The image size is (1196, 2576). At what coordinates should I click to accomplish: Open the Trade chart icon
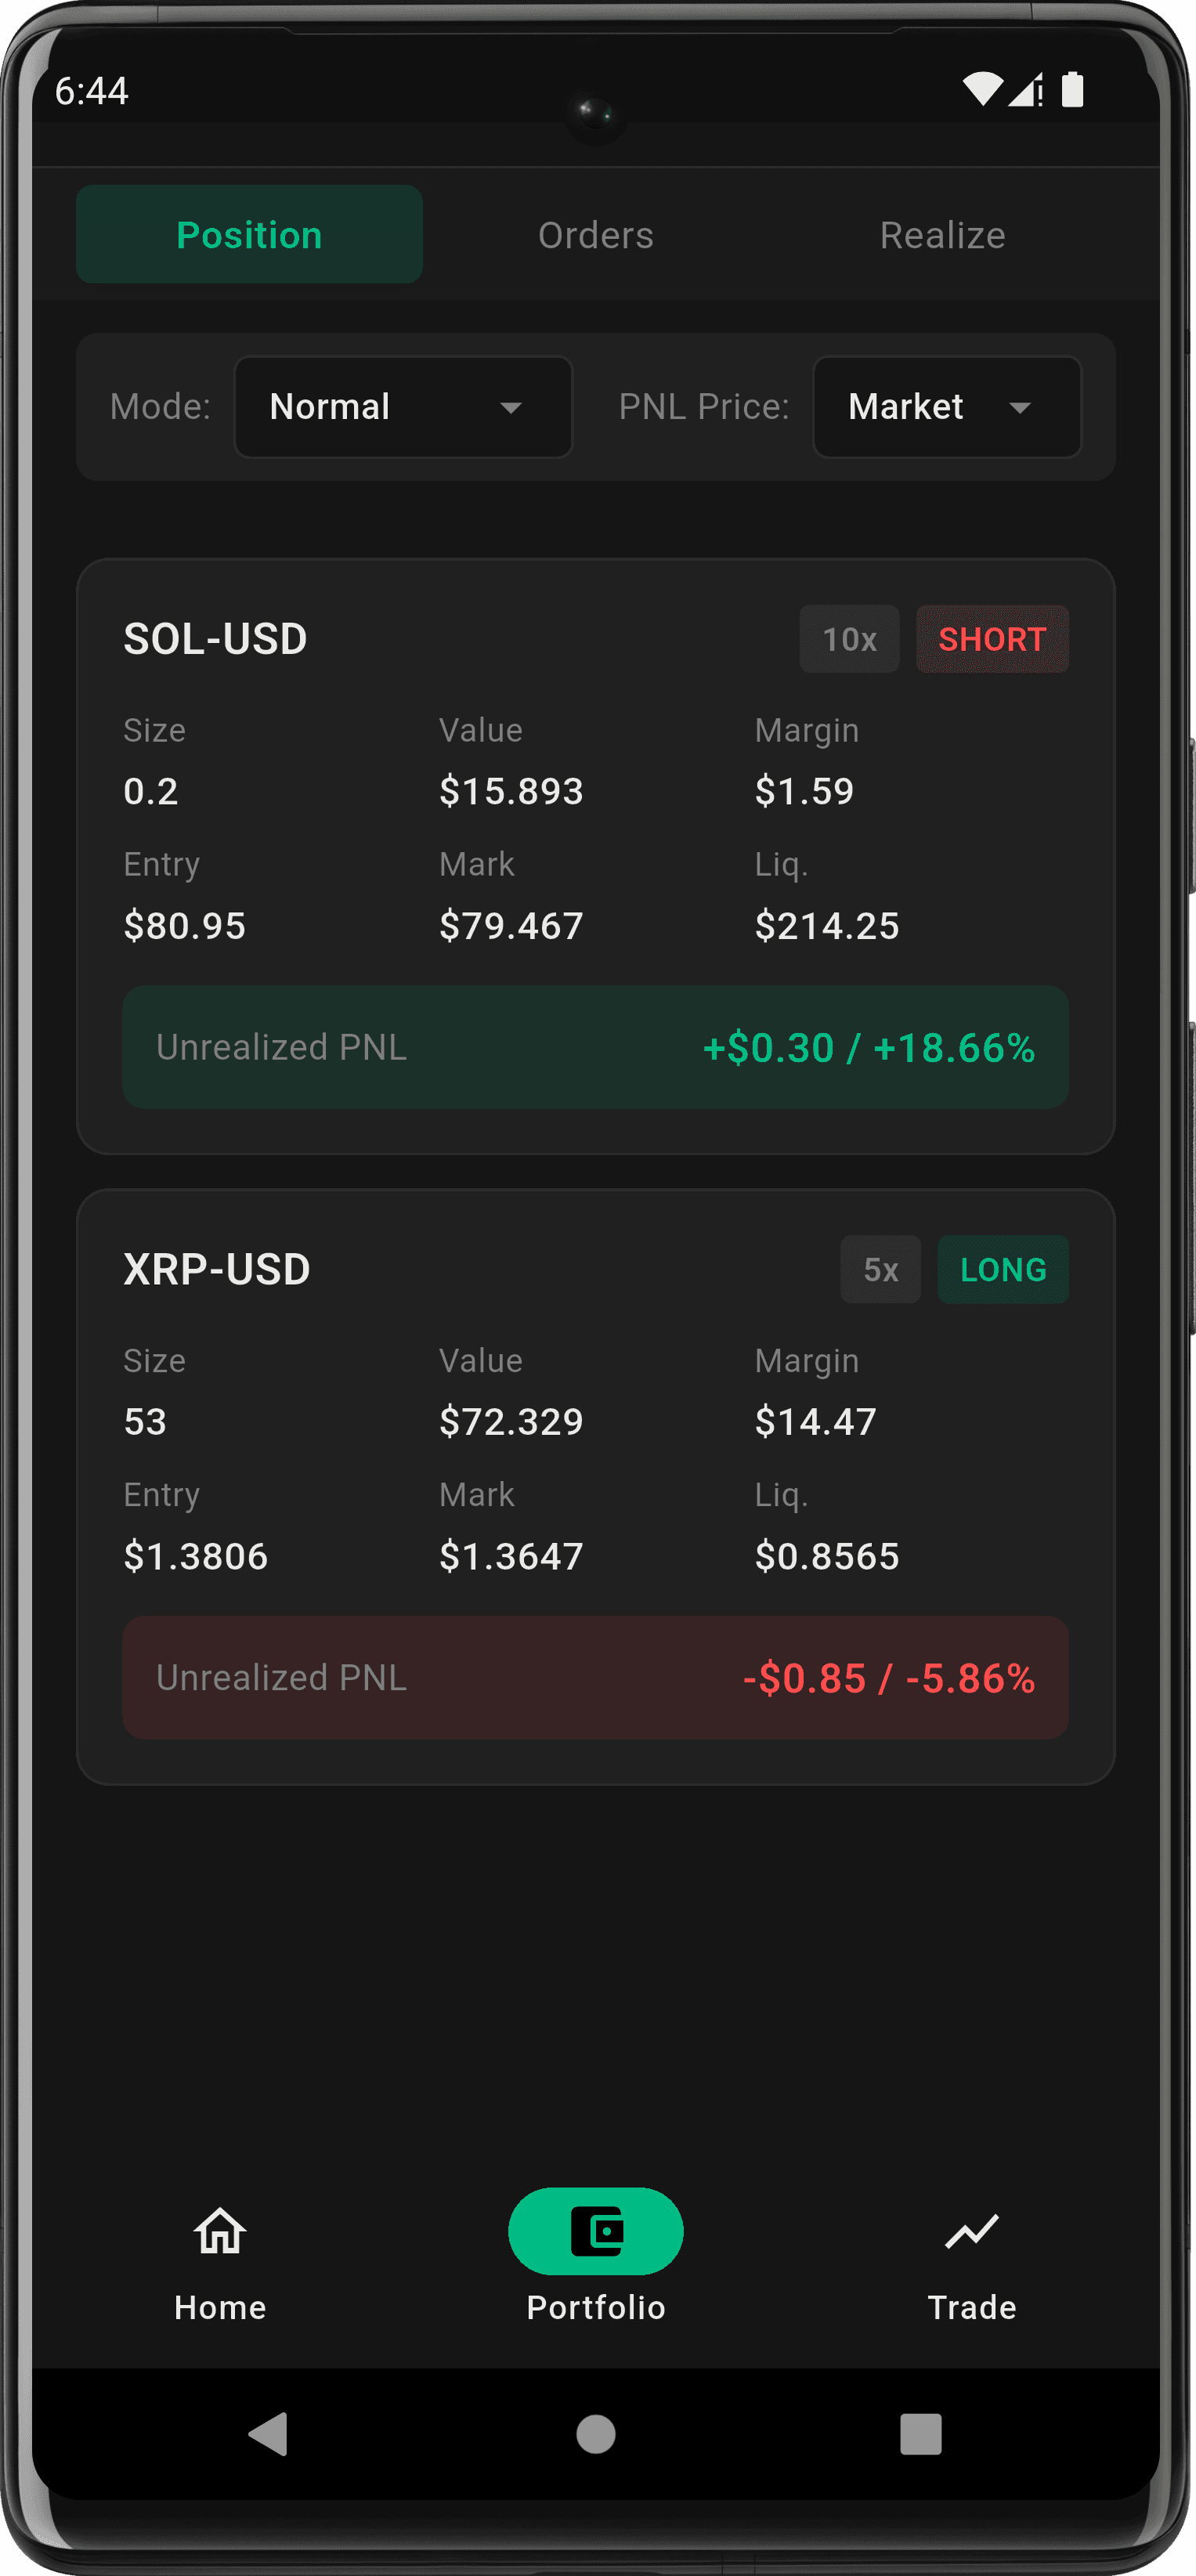pos(971,2232)
